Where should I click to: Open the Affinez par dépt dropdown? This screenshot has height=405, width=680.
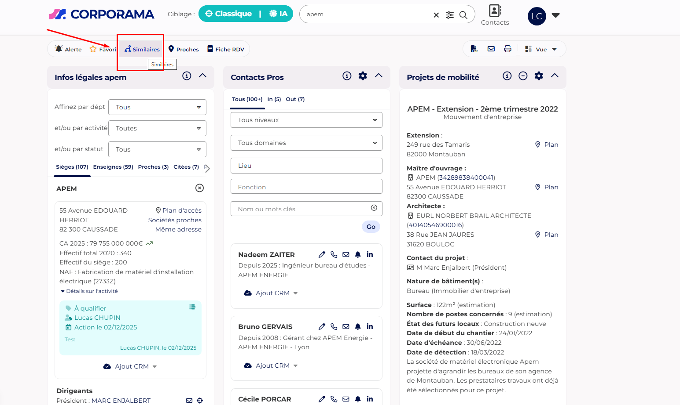point(157,107)
